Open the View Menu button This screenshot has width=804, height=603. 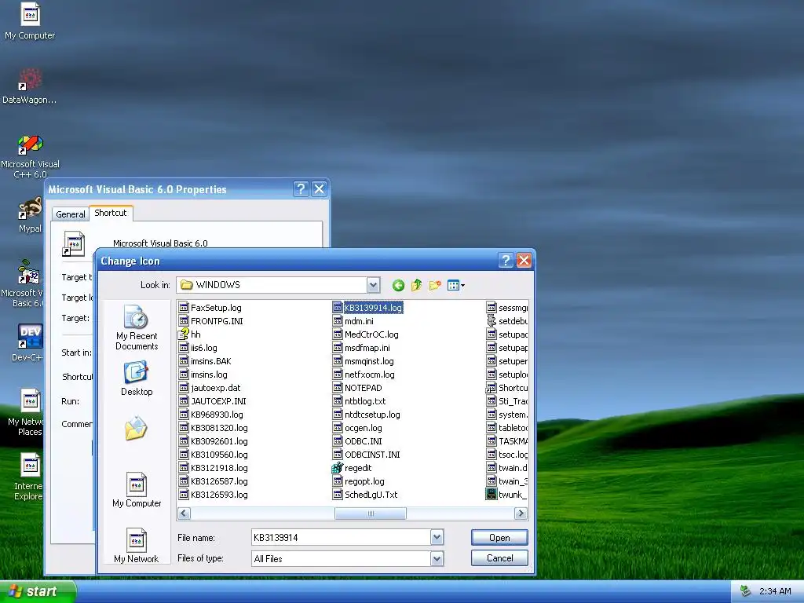click(x=456, y=285)
